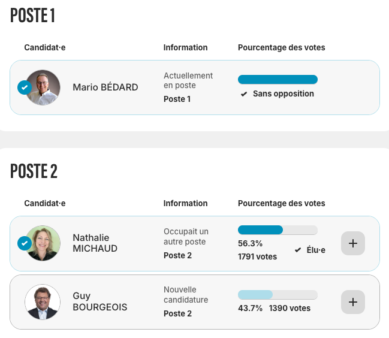
Task: Click Guy BOURGEOIS's profile photo
Action: [x=43, y=301]
